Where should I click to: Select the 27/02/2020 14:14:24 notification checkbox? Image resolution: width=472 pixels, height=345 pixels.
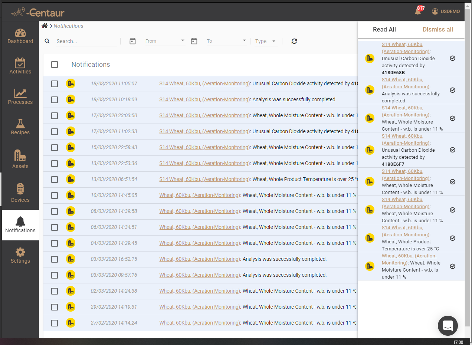pos(55,323)
